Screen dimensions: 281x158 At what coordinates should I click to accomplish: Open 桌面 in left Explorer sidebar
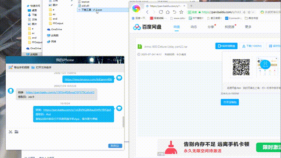32,10
